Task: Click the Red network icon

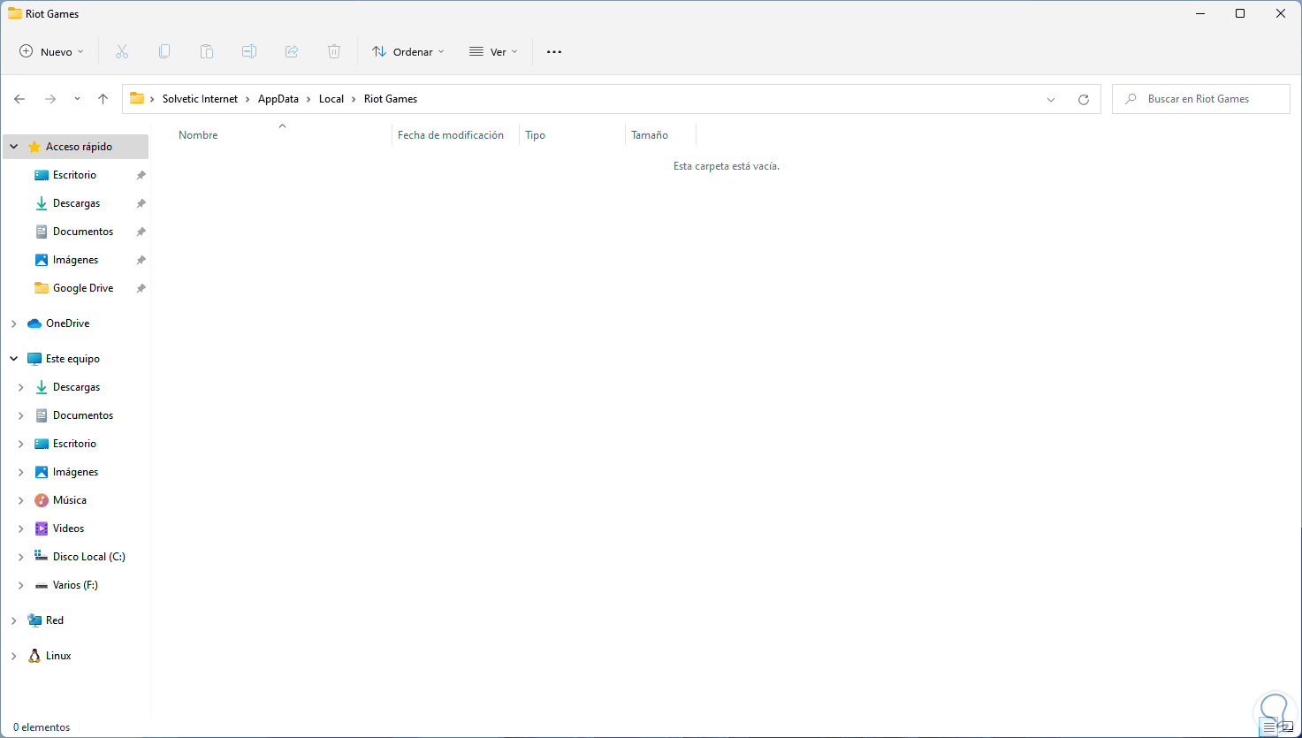Action: coord(34,620)
